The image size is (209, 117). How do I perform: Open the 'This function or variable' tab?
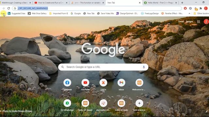(x=88, y=3)
